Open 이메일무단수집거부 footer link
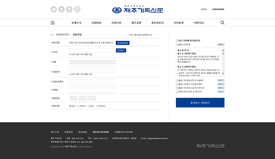 124,132
